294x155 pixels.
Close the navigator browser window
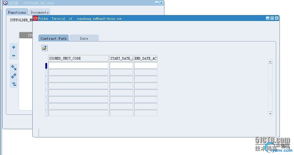(161, 3)
